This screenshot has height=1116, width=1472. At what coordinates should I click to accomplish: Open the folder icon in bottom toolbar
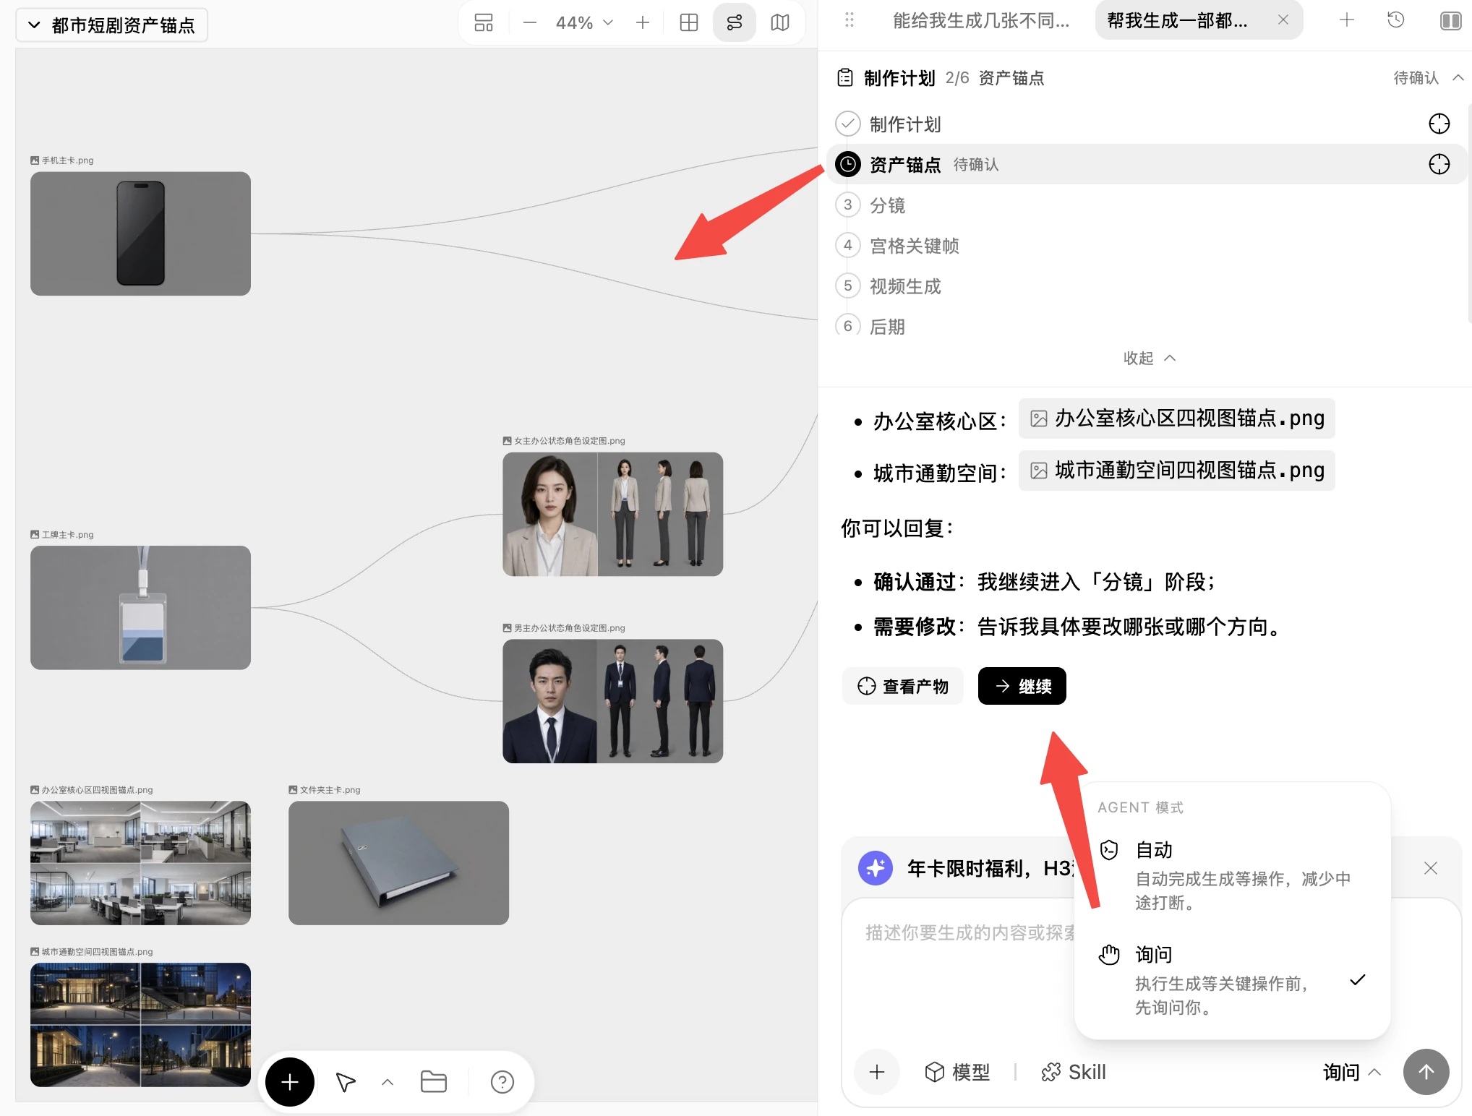pos(433,1082)
